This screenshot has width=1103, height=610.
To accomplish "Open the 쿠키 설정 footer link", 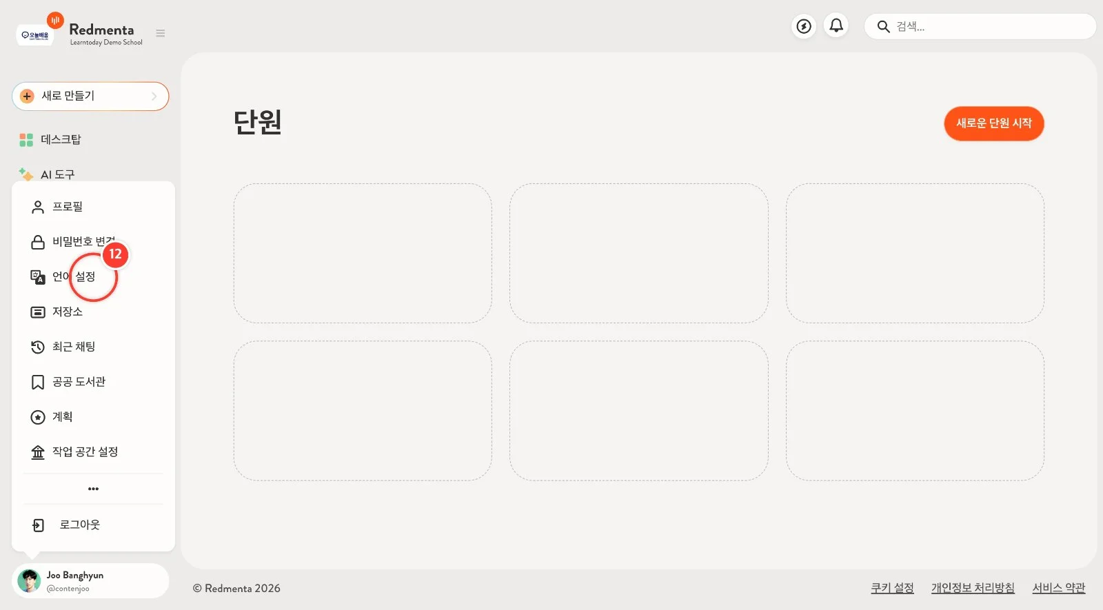I will pyautogui.click(x=892, y=588).
